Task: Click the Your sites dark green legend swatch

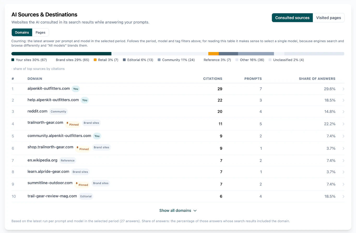Action: click(x=13, y=60)
